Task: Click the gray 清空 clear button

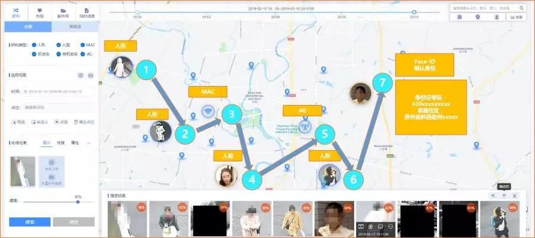Action: pos(73,221)
